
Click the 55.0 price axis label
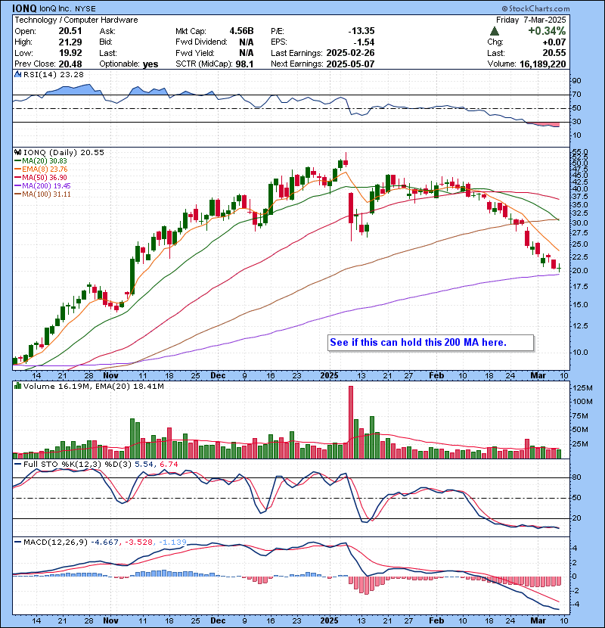pos(580,152)
